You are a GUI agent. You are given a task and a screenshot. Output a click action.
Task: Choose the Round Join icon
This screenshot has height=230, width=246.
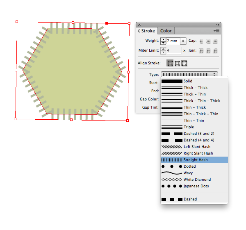pos(208,51)
